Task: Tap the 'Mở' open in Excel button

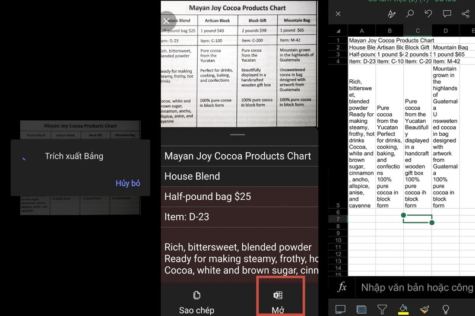Action: [x=278, y=302]
